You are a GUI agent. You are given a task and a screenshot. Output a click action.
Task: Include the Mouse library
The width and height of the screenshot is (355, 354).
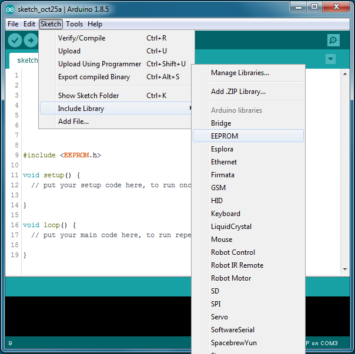248,240
